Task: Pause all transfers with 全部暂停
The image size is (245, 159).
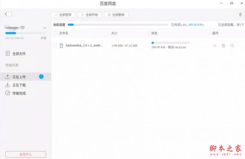Action: coord(63,15)
